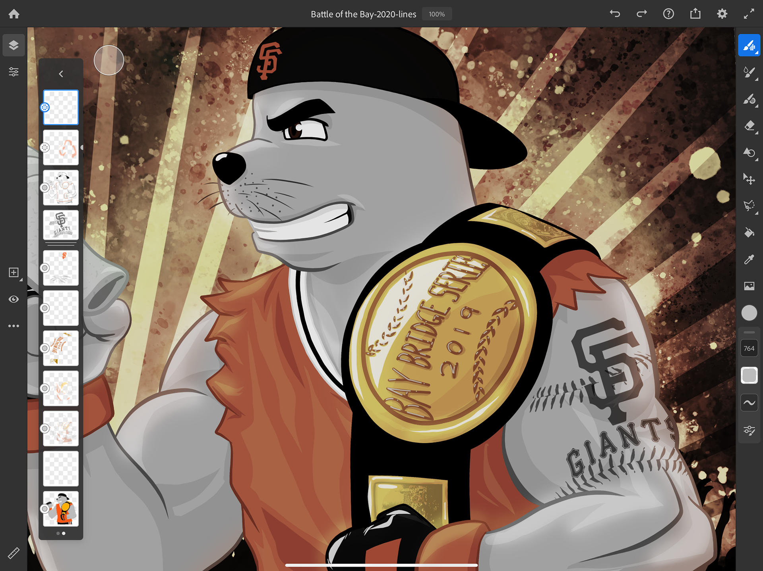The image size is (763, 571).
Task: Collapse layer panel with the back chevron
Action: coord(61,74)
